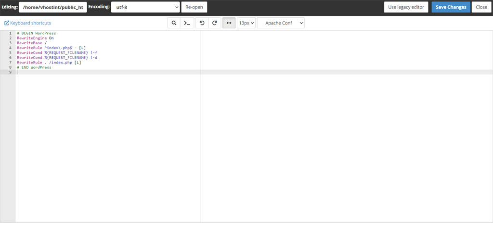Toggle line wrap arrows button
The image size is (493, 228).
click(229, 23)
